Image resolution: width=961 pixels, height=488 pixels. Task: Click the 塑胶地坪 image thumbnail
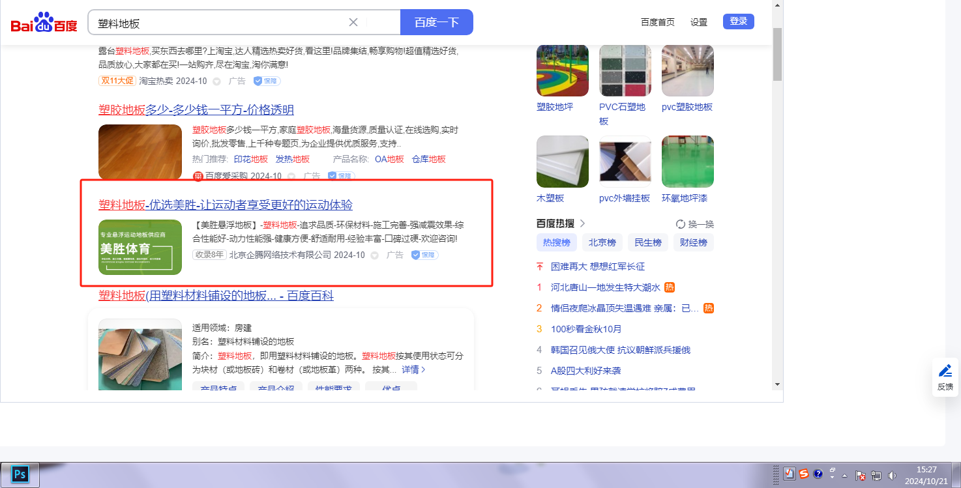coord(563,70)
